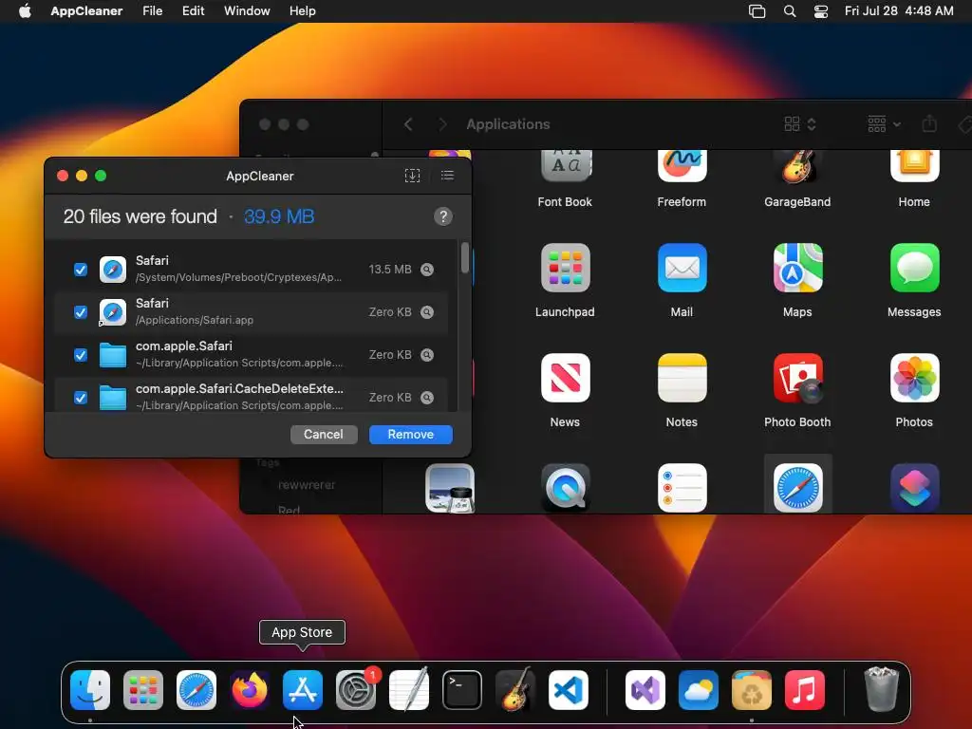The width and height of the screenshot is (972, 729).
Task: Select Home app in Finder
Action: pos(914,179)
